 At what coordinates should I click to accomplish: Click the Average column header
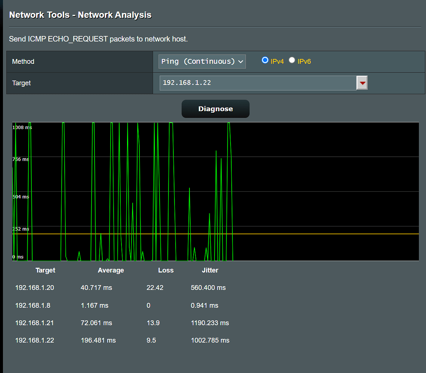click(x=111, y=270)
